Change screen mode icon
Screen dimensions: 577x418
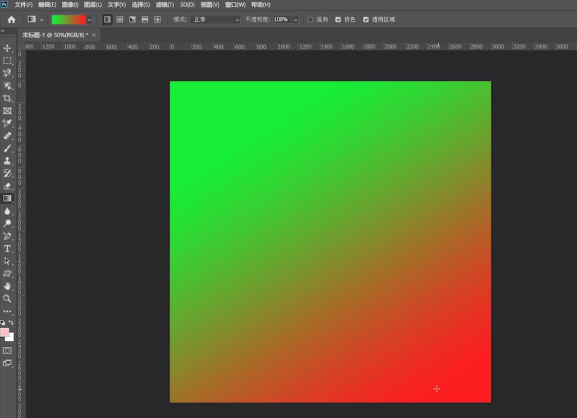pos(7,363)
